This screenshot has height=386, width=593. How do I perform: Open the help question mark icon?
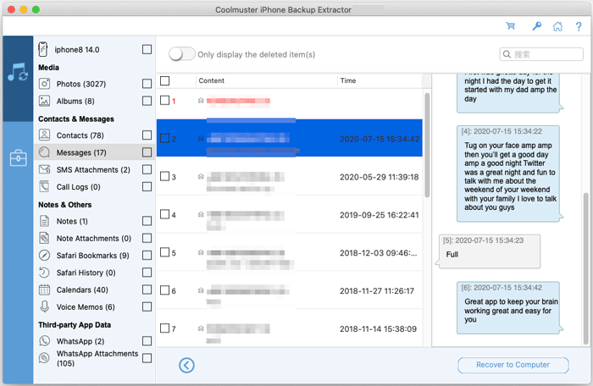pyautogui.click(x=579, y=26)
